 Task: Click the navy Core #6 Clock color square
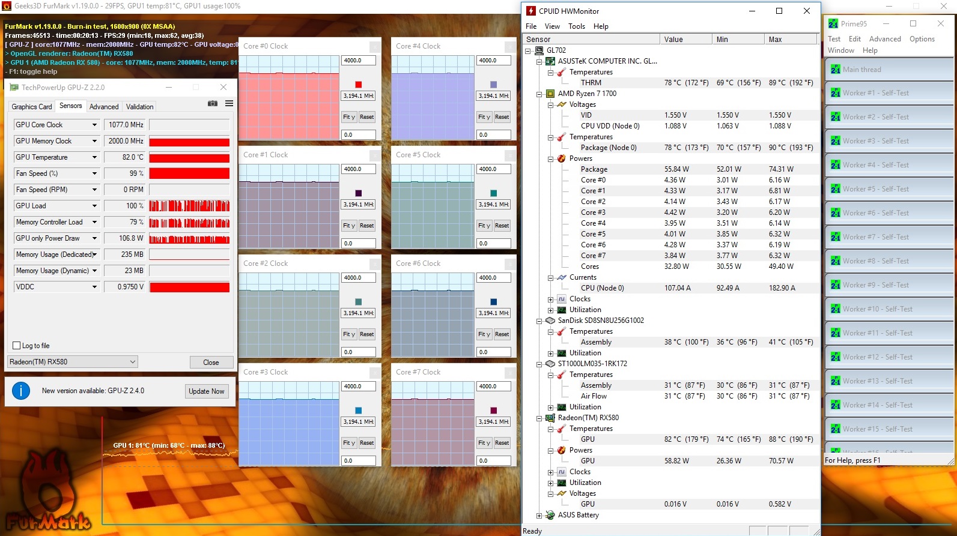tap(494, 302)
